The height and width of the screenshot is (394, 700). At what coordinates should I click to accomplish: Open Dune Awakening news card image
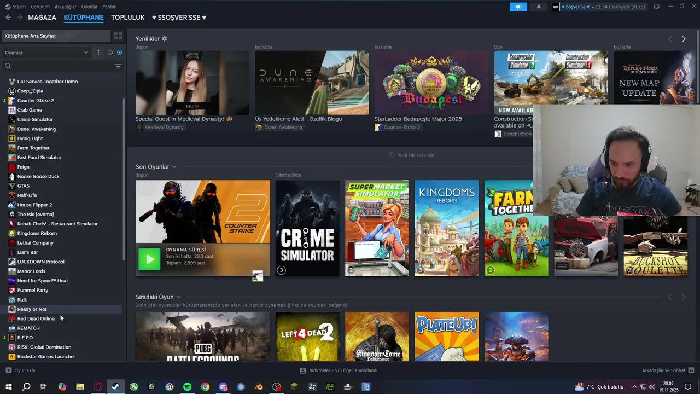(x=312, y=83)
